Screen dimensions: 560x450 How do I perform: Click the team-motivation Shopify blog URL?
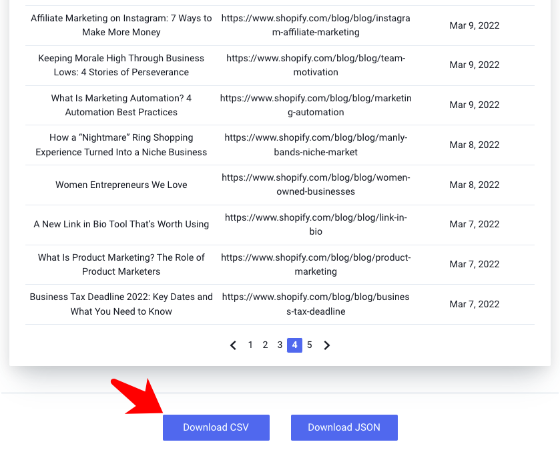(x=316, y=65)
